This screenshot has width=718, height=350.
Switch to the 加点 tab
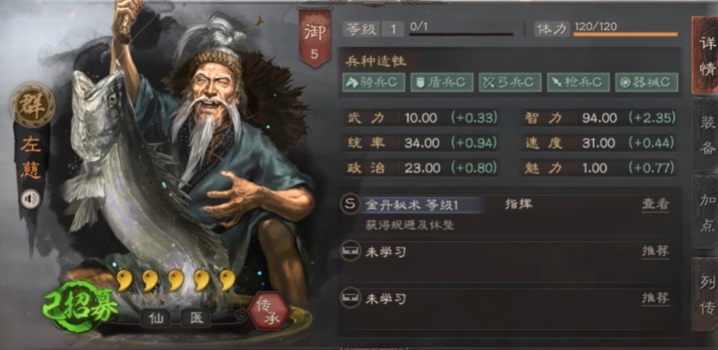tap(707, 212)
